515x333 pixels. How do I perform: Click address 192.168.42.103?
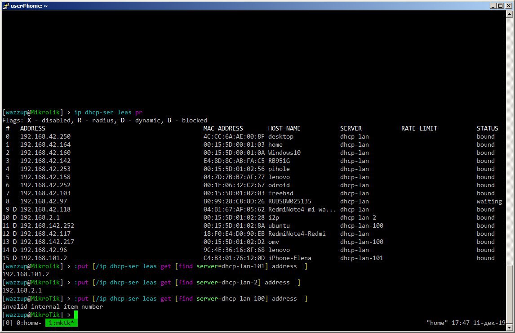[45, 193]
